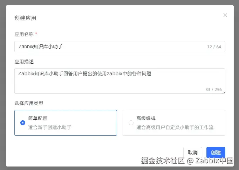Viewport: 239px width, 170px height.
Task: Close the 创建应用 dialog with X icon
Action: pos(225,15)
